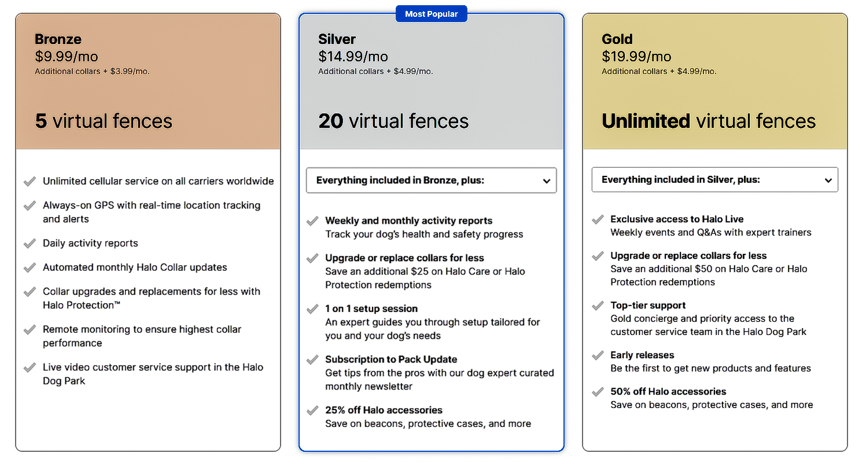The height and width of the screenshot is (464, 866).
Task: Click the Silver $14.99/mo price
Action: tap(353, 56)
